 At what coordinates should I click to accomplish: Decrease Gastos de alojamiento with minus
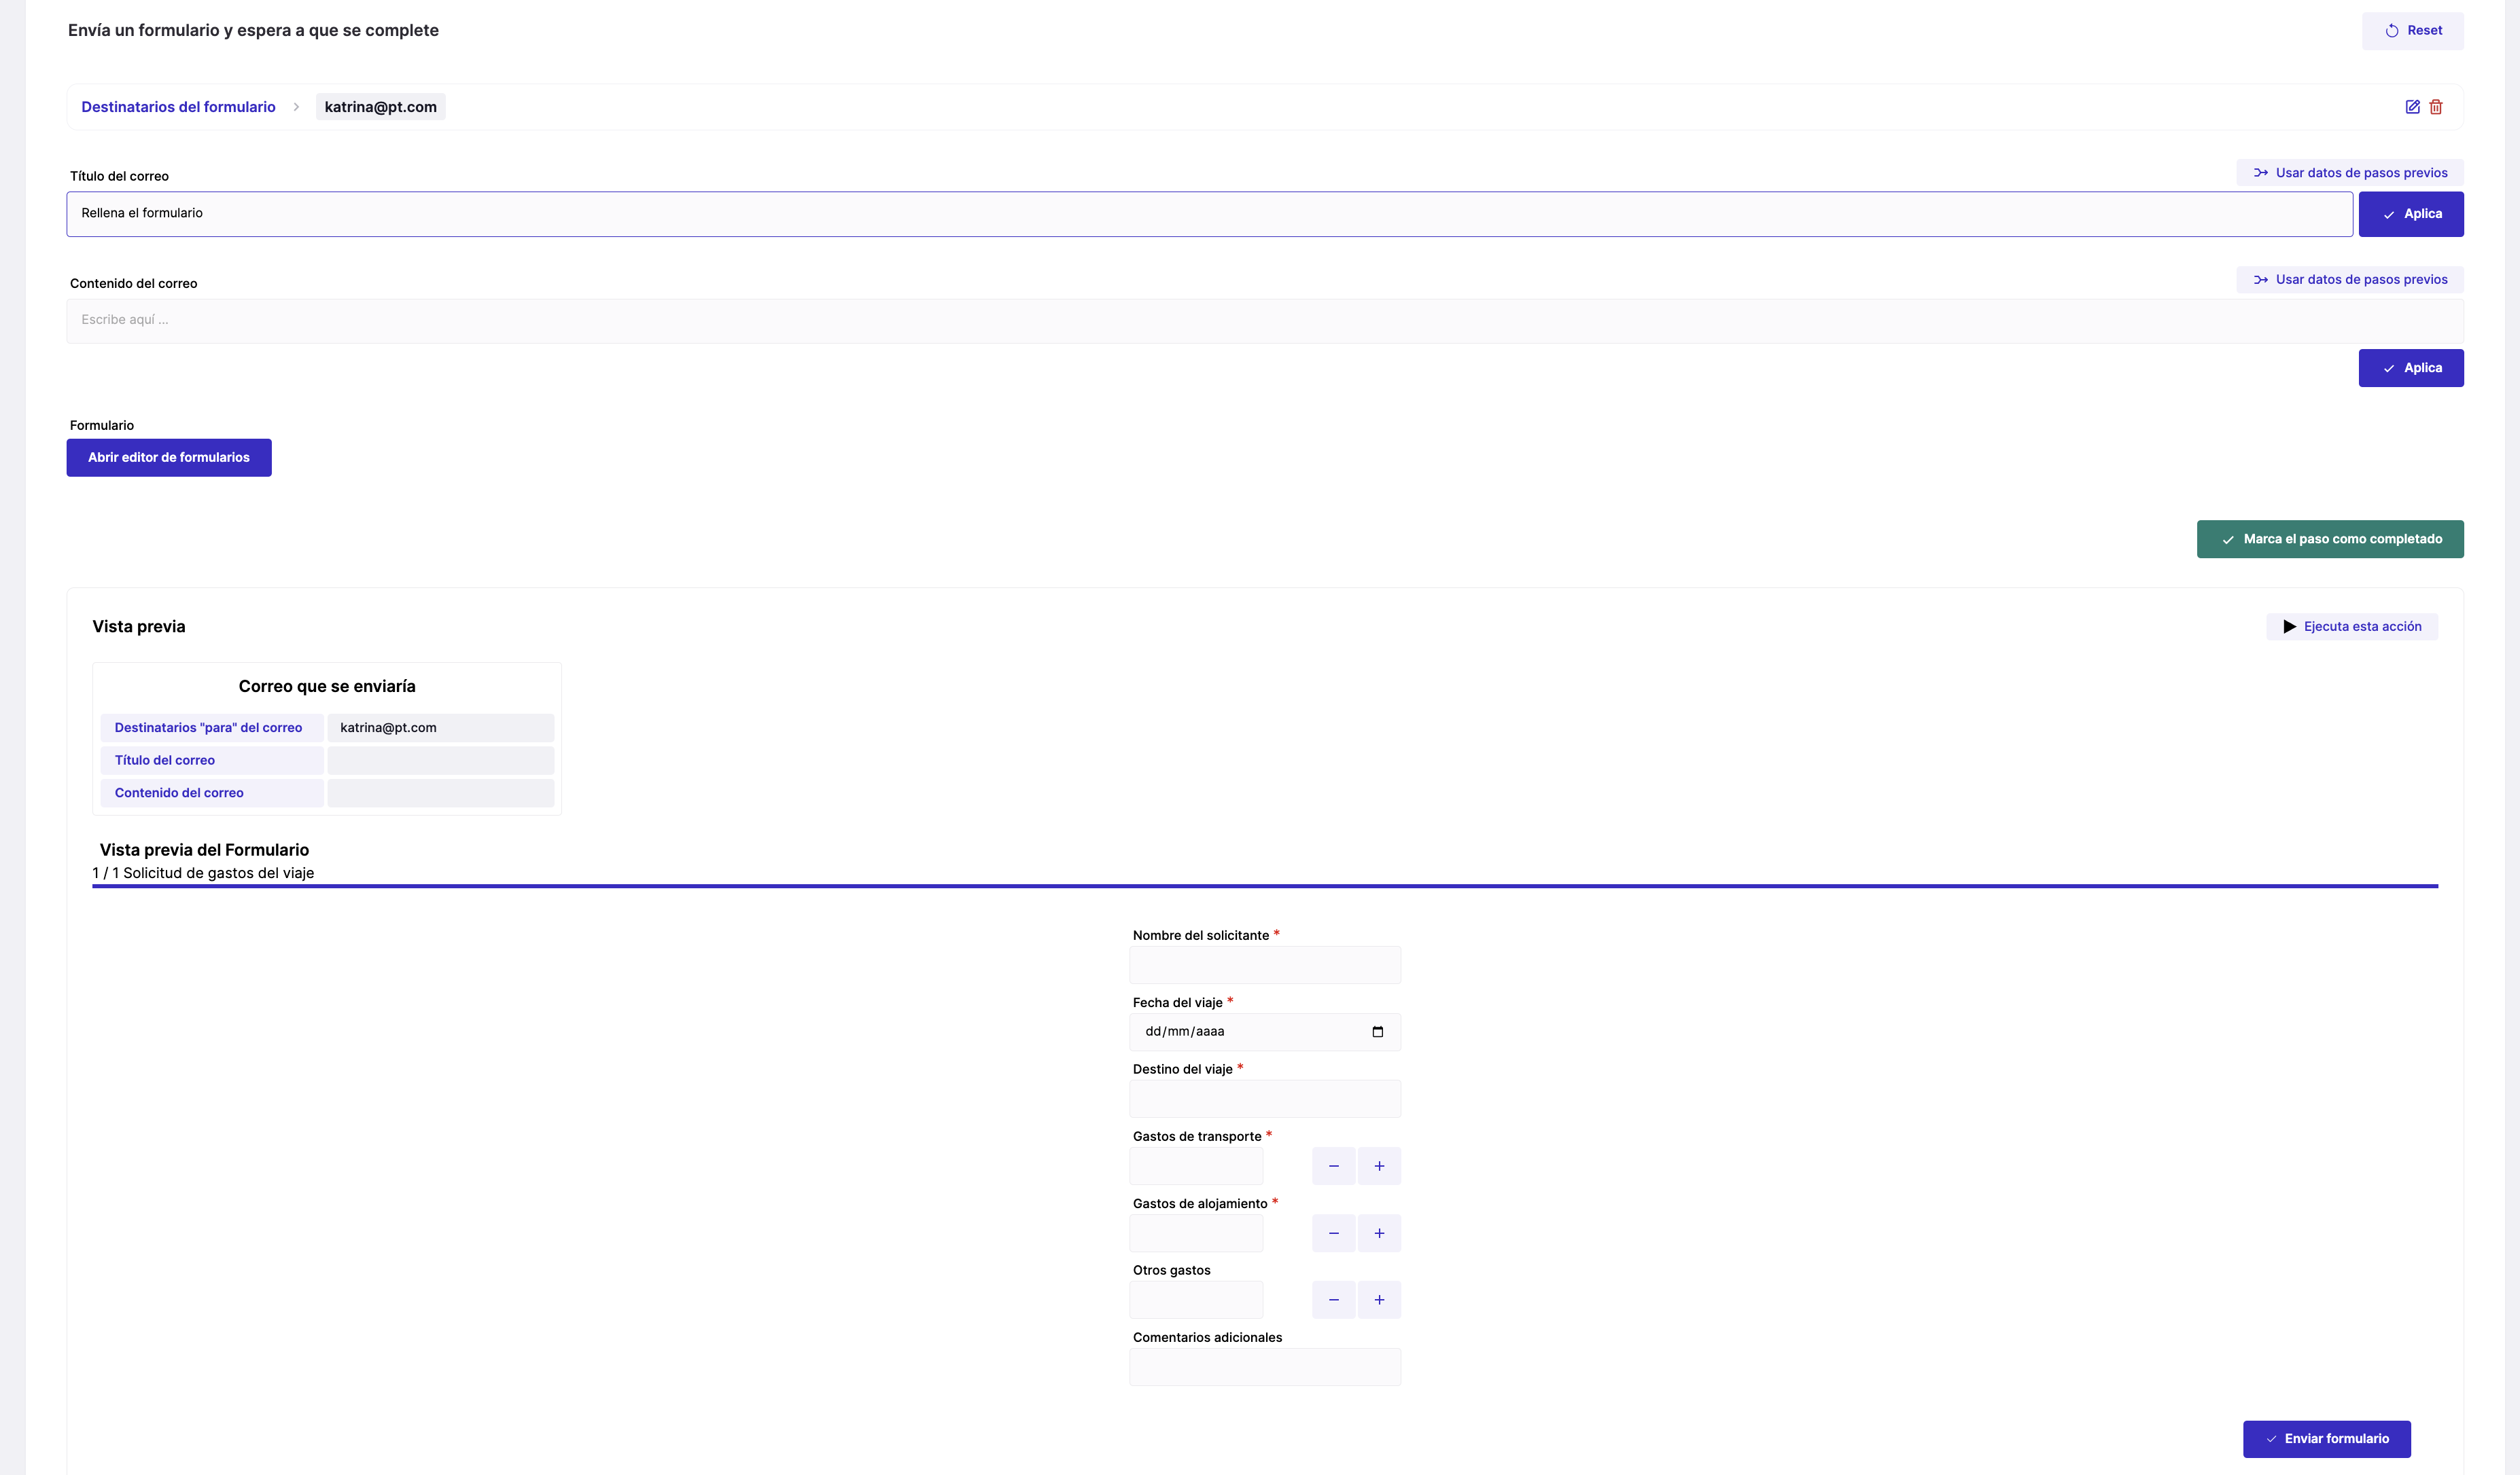point(1333,1233)
